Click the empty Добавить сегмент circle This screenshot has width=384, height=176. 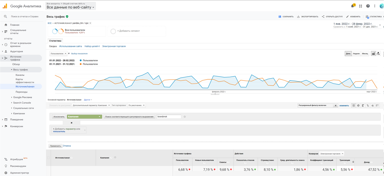click(x=113, y=31)
